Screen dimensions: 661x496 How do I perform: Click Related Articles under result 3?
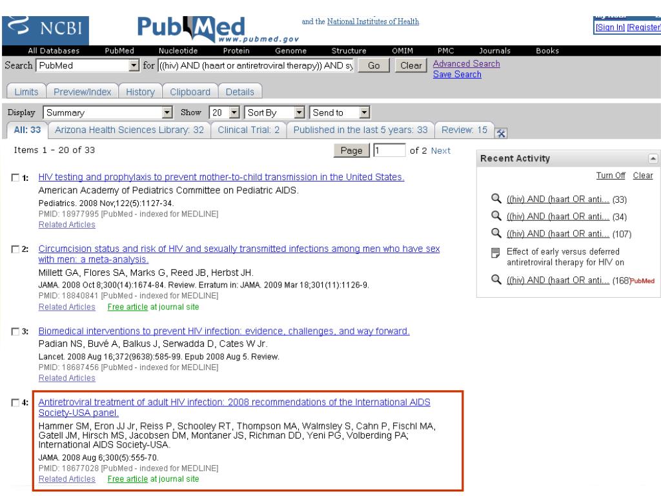click(x=66, y=378)
